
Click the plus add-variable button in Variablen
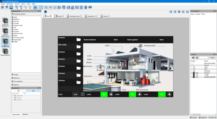coord(193,58)
